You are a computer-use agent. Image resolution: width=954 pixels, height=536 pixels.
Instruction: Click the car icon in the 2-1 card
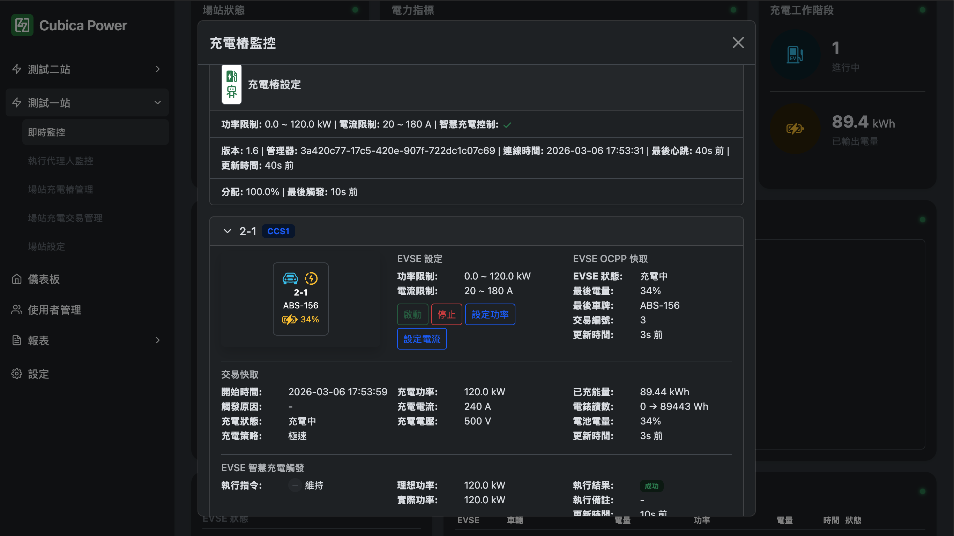[290, 278]
